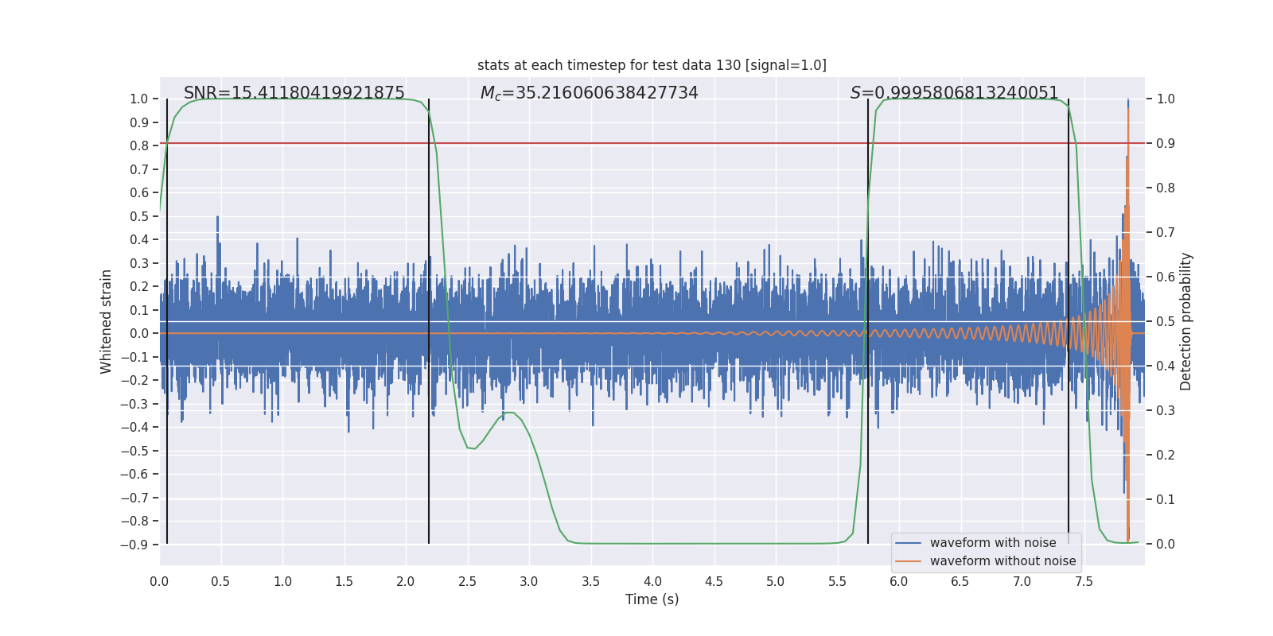The width and height of the screenshot is (1273, 636).
Task: Select the −0.2 tick on Whitened strain axis
Action: 134,381
